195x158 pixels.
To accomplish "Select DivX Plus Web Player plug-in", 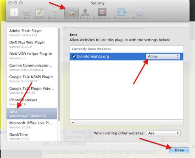I will pos(32,44).
